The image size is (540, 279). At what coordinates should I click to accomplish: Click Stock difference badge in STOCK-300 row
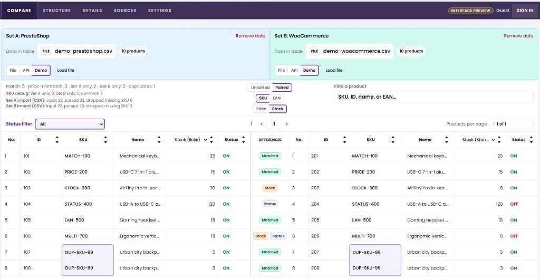pos(270,188)
